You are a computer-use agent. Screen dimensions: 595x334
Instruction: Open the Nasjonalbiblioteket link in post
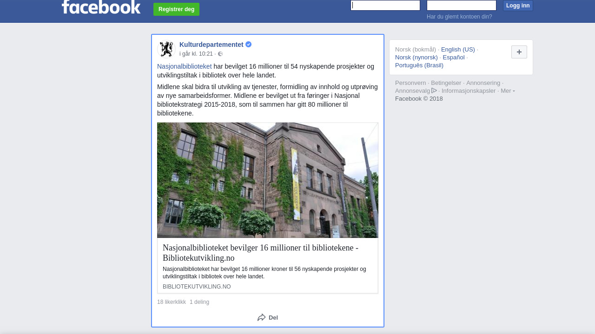coord(185,66)
